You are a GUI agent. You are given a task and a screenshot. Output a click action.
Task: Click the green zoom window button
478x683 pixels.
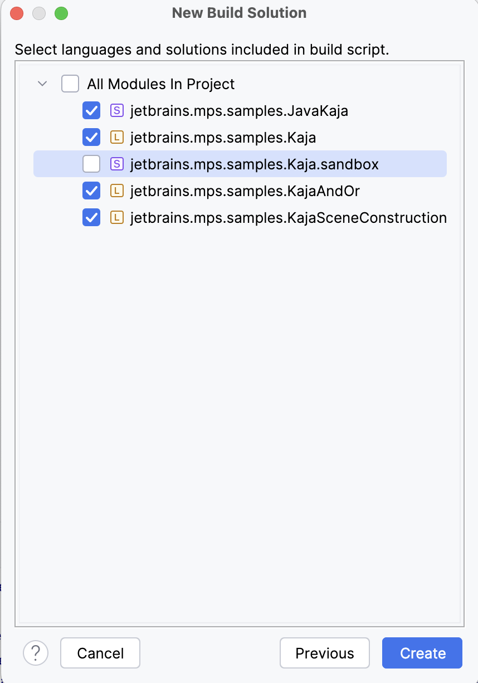point(61,13)
